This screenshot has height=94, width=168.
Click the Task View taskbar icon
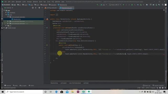click(51, 92)
